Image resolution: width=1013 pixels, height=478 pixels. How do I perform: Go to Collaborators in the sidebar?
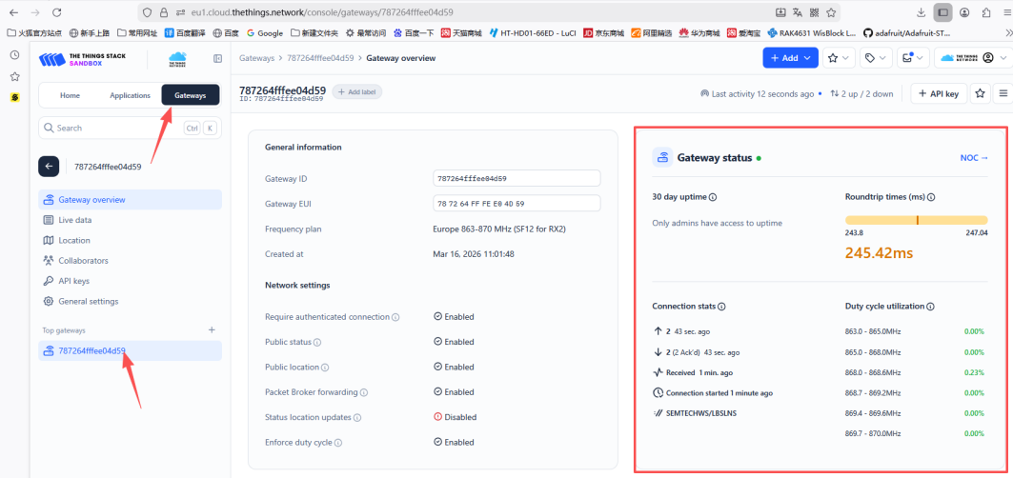[x=83, y=260]
